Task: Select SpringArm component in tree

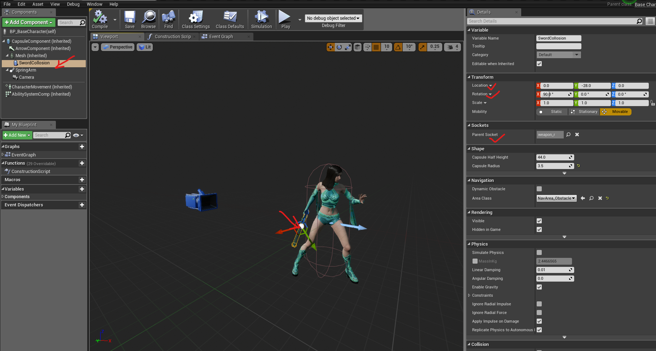Action: click(26, 70)
